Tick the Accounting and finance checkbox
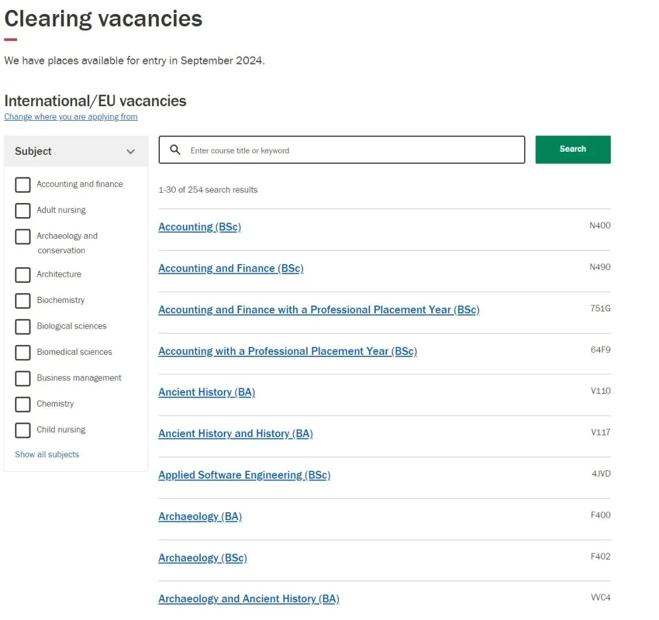 click(x=23, y=185)
